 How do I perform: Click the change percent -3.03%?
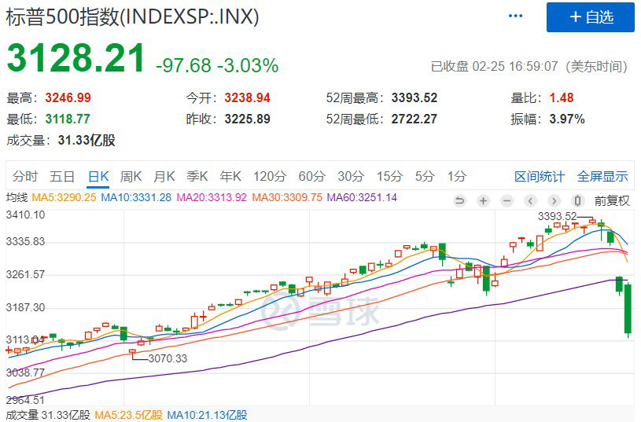tap(248, 65)
